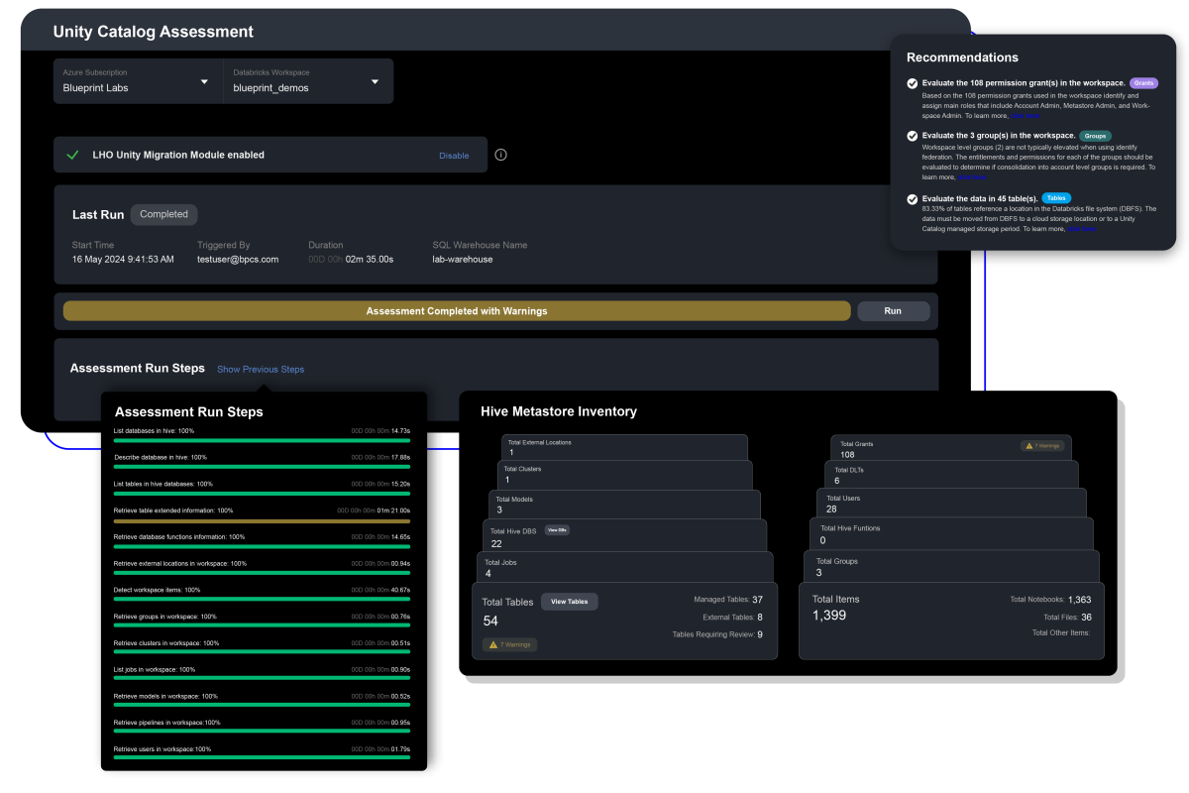Click the triggered-by user 'testuser@bpcs.com'
The height and width of the screenshot is (793, 1189).
click(238, 260)
